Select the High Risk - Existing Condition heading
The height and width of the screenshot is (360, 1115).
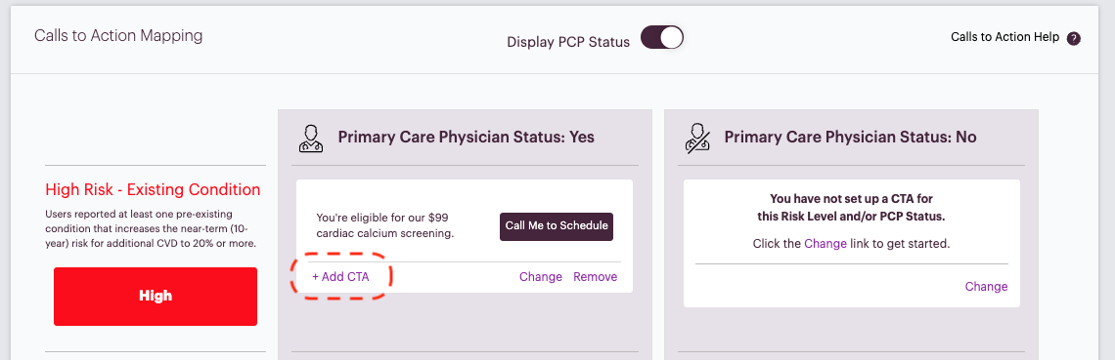click(153, 190)
